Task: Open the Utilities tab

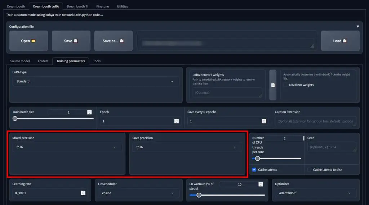Action: [x=123, y=6]
